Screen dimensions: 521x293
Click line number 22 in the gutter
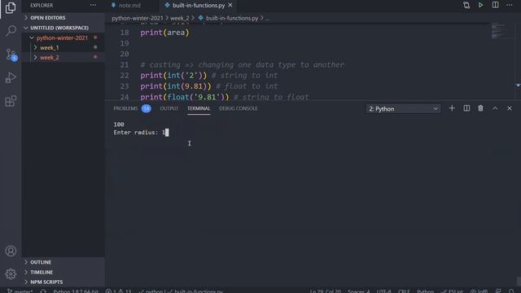[125, 76]
